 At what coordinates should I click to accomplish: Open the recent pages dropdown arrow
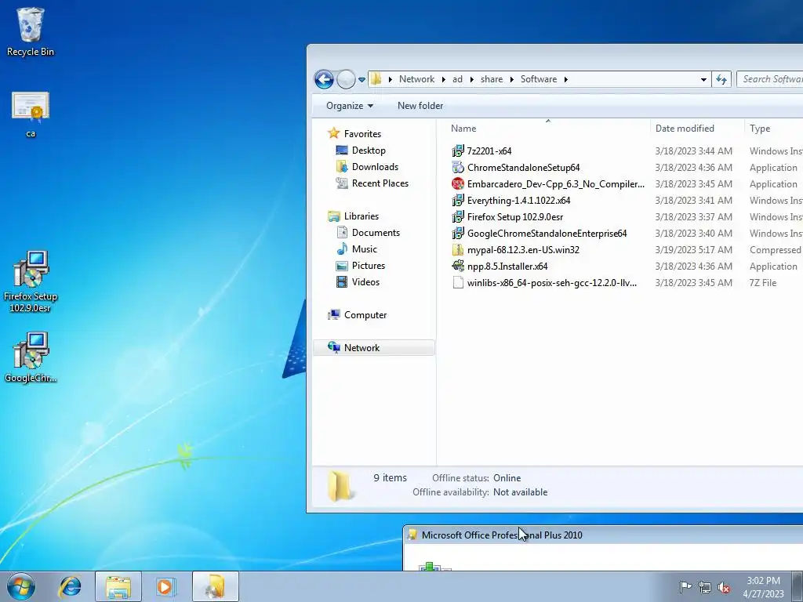(362, 79)
